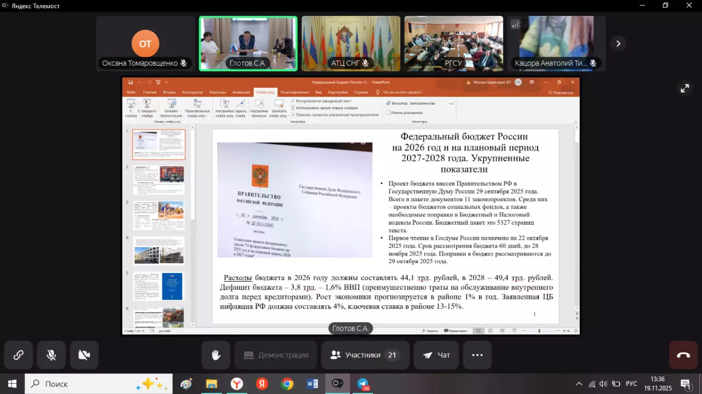Open Microsoft Word from the taskbar
702x394 pixels.
[313, 384]
